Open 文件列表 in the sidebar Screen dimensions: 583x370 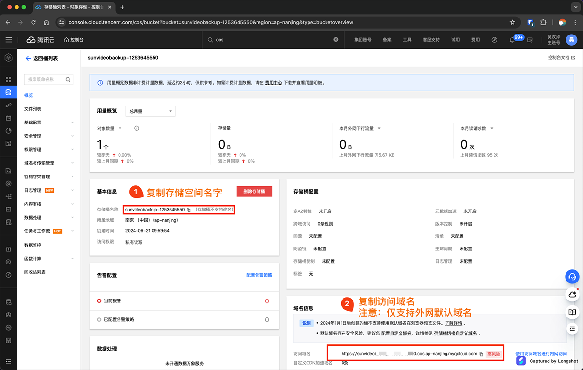click(x=33, y=109)
